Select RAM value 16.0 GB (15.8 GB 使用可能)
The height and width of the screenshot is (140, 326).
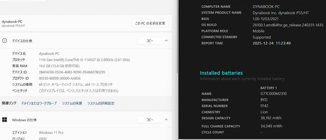59,66
